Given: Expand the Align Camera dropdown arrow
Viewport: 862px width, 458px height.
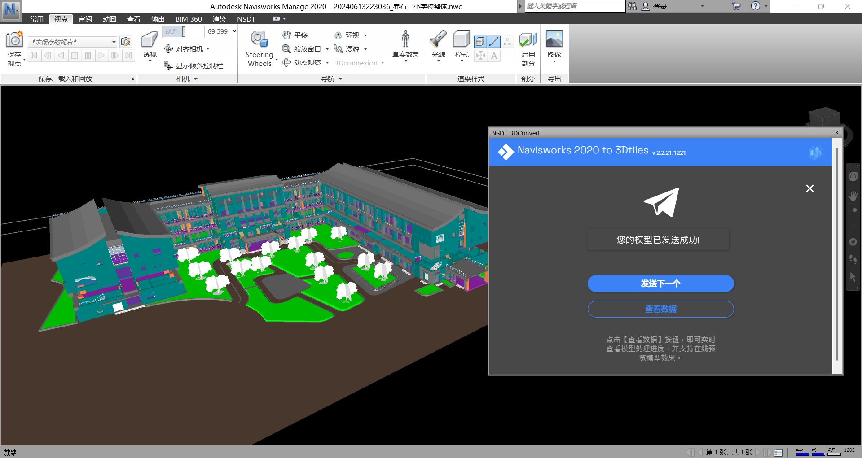Looking at the screenshot, I should pos(208,49).
